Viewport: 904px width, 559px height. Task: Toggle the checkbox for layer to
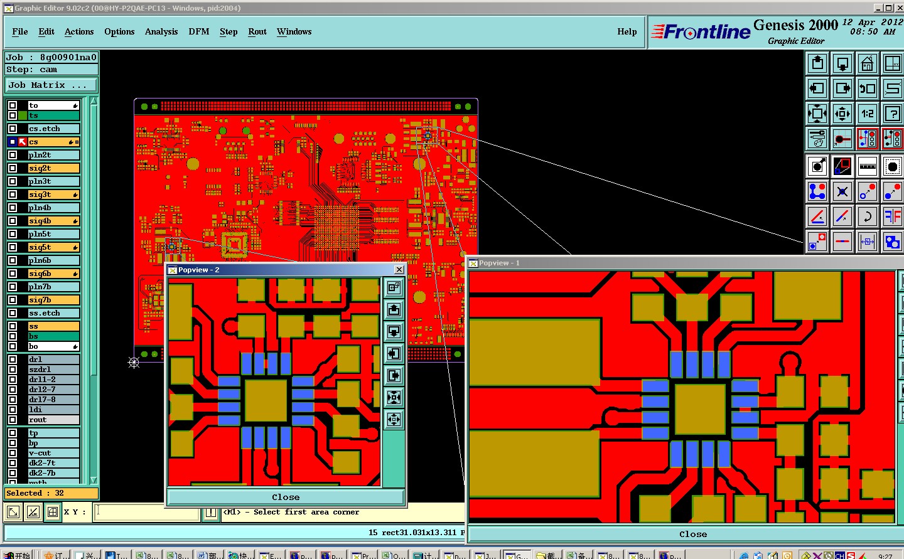[13, 105]
